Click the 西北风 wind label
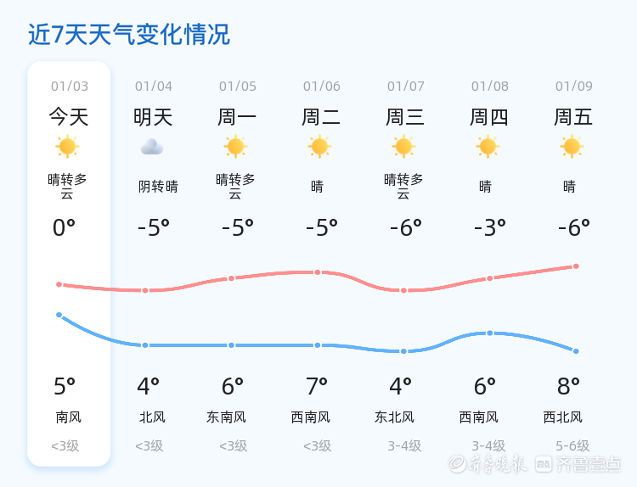 [563, 417]
